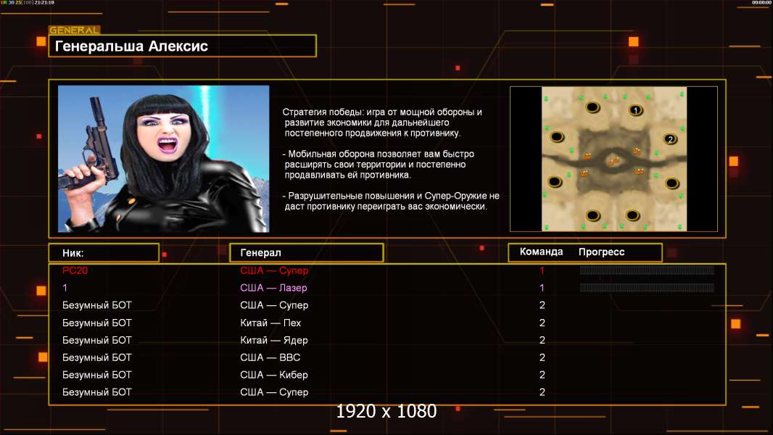Click 'Безумный БОТ' in the США — ВВС row

point(97,357)
